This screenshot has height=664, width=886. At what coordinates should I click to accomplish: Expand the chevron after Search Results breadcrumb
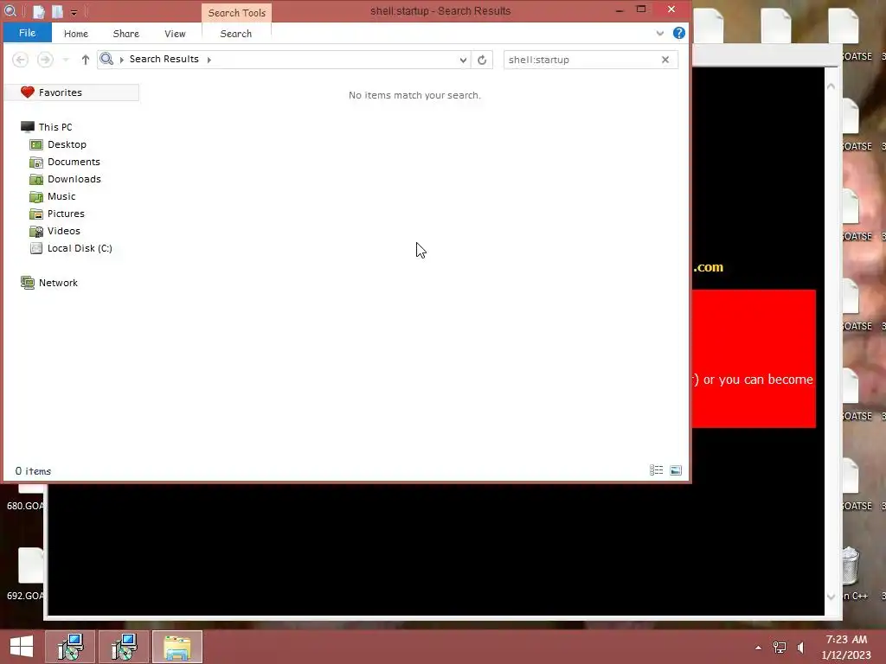click(209, 60)
